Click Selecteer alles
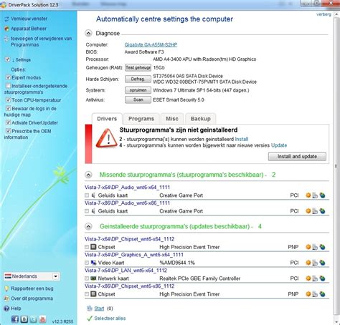This screenshot has width=340, height=325. (x=110, y=319)
